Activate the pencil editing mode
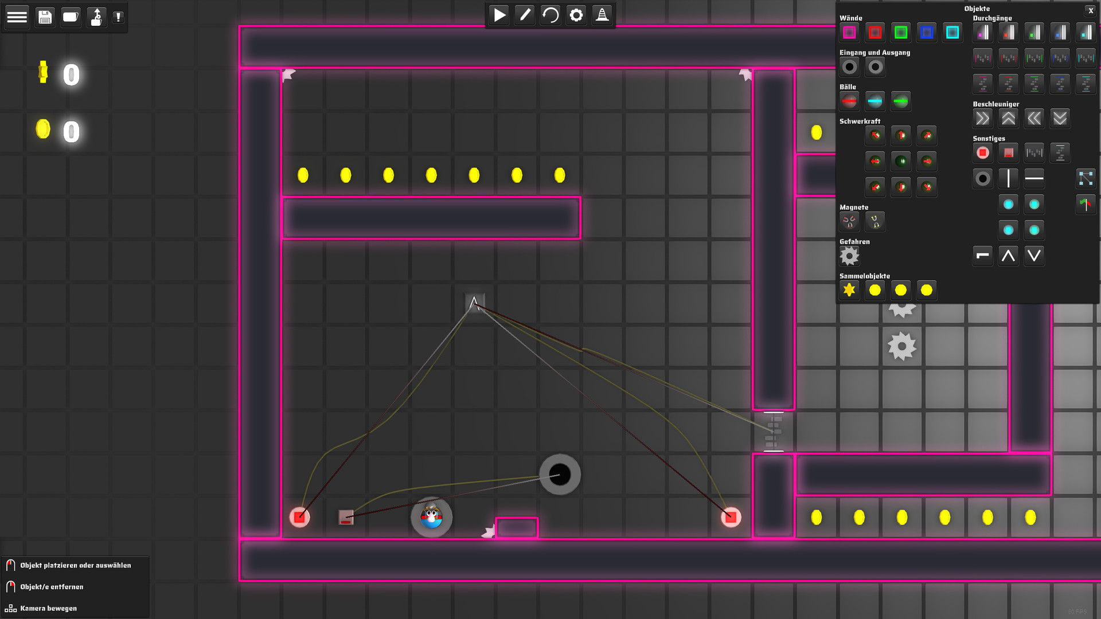The height and width of the screenshot is (619, 1101). 524,15
